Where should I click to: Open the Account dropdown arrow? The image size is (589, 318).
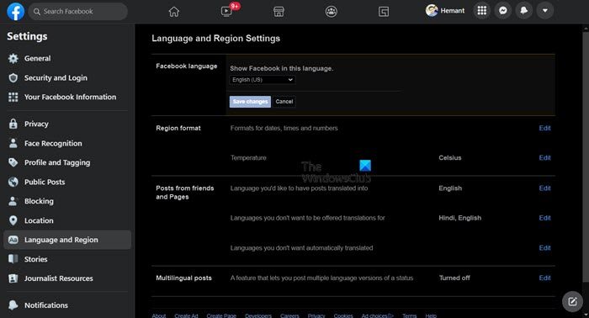(545, 10)
